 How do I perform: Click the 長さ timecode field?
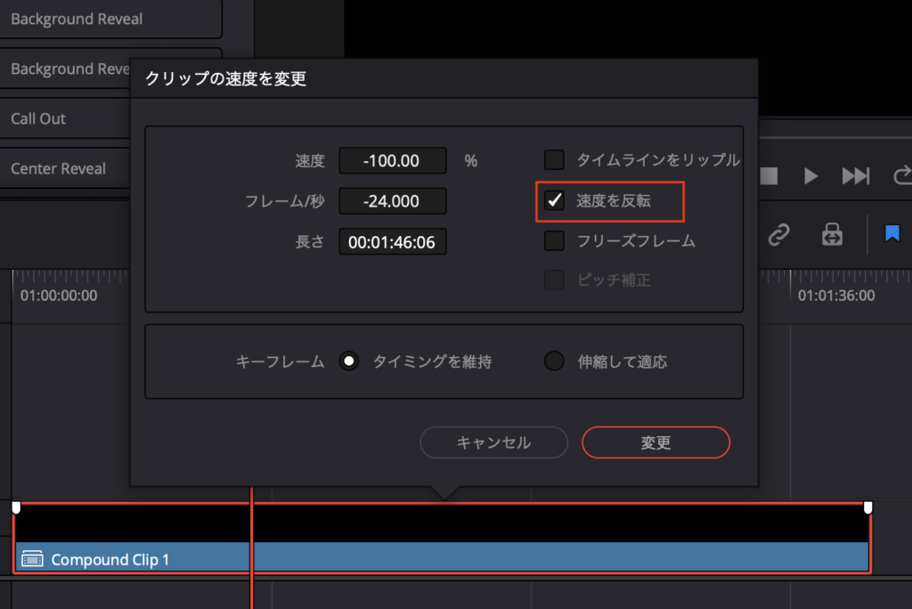pos(392,241)
